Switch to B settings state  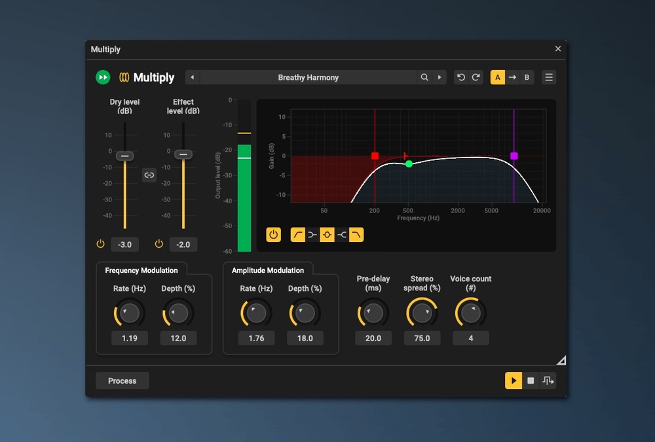click(x=527, y=77)
